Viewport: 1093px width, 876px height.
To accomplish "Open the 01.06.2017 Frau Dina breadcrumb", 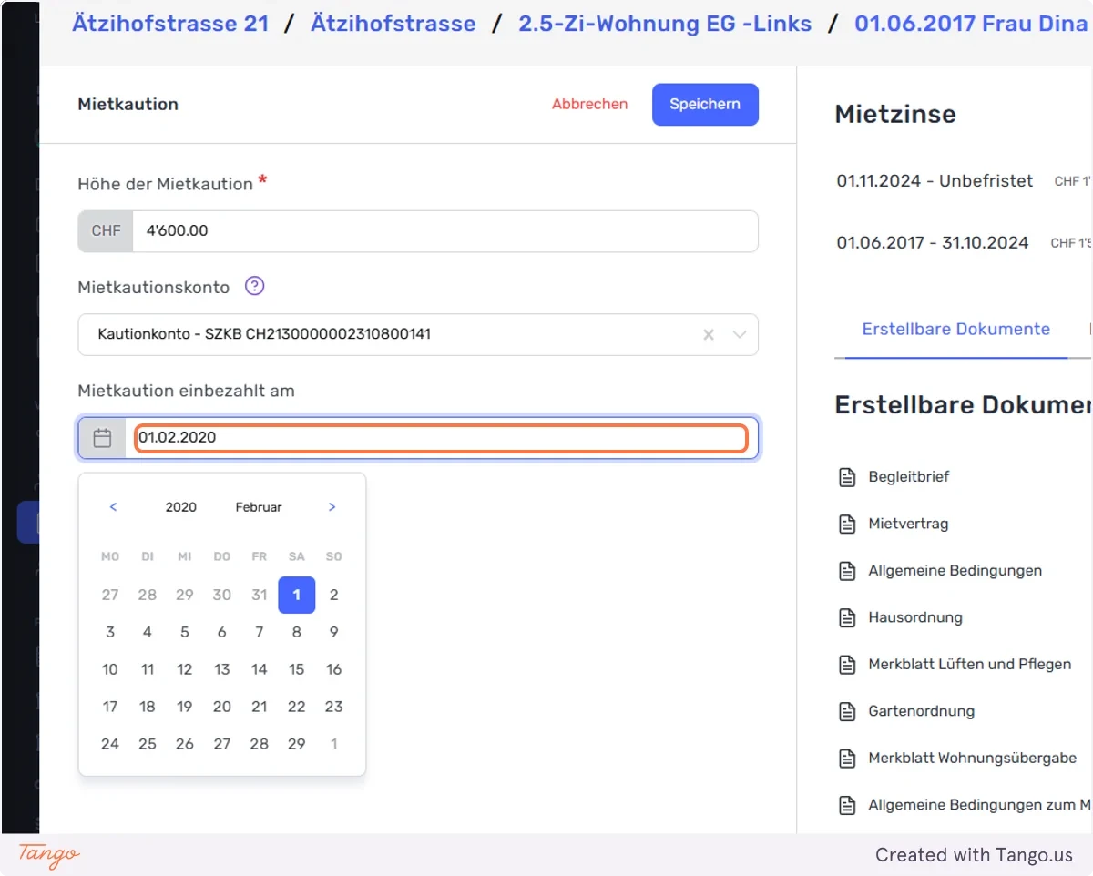I will point(971,23).
